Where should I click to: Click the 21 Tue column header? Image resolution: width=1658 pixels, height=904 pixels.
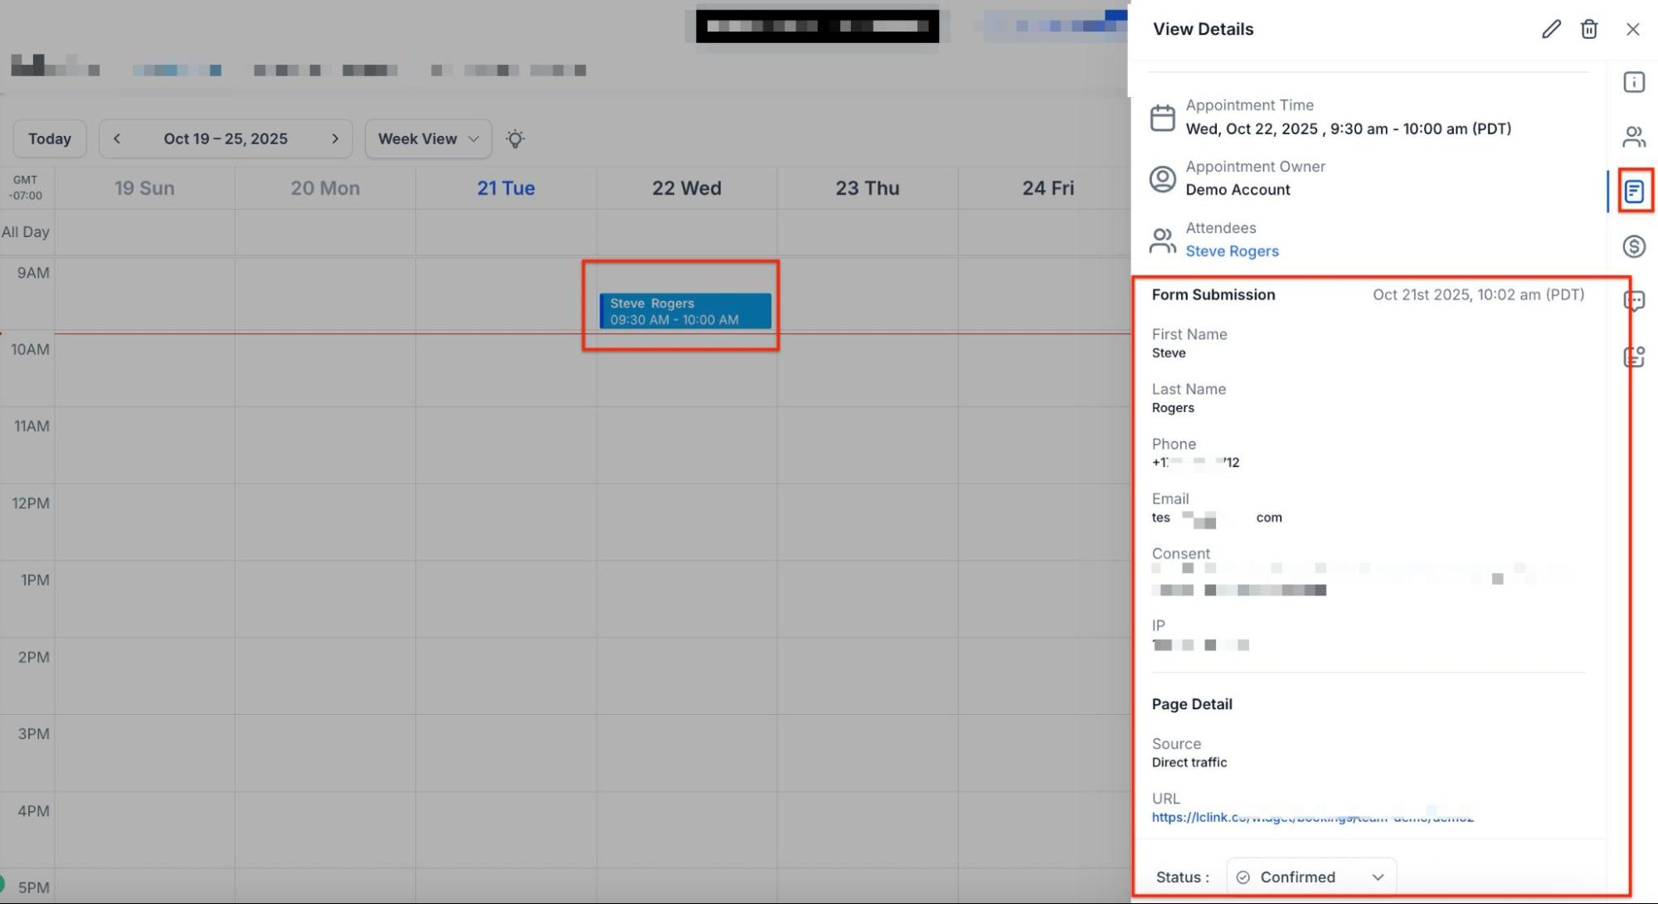point(505,188)
